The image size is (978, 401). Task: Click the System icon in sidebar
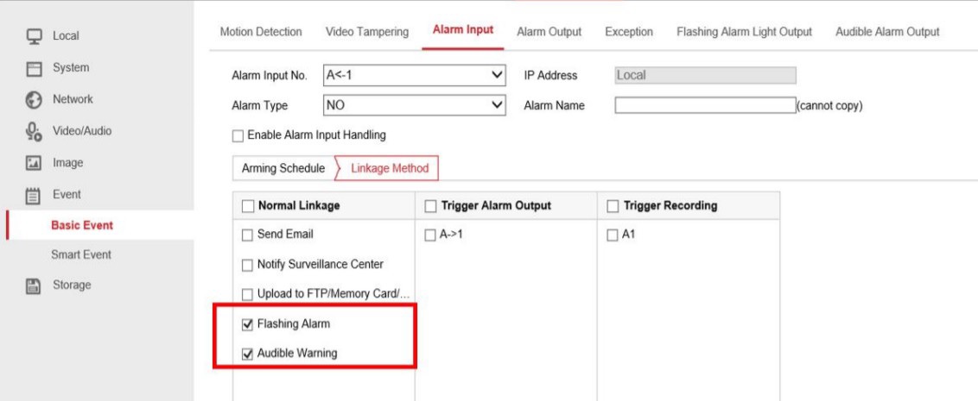pos(35,68)
